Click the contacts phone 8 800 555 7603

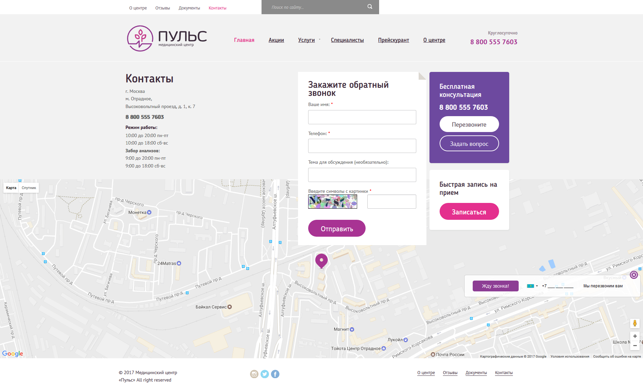pyautogui.click(x=145, y=117)
